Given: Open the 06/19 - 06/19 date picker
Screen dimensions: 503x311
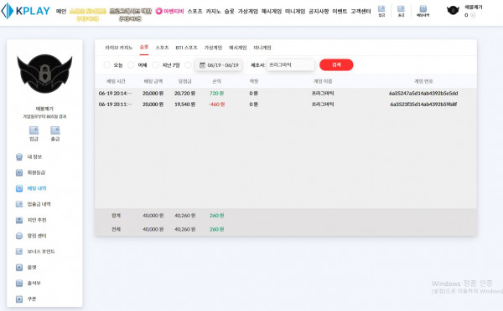Looking at the screenshot, I should tap(219, 65).
